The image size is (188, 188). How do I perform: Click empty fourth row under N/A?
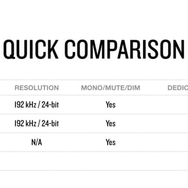coord(37,161)
